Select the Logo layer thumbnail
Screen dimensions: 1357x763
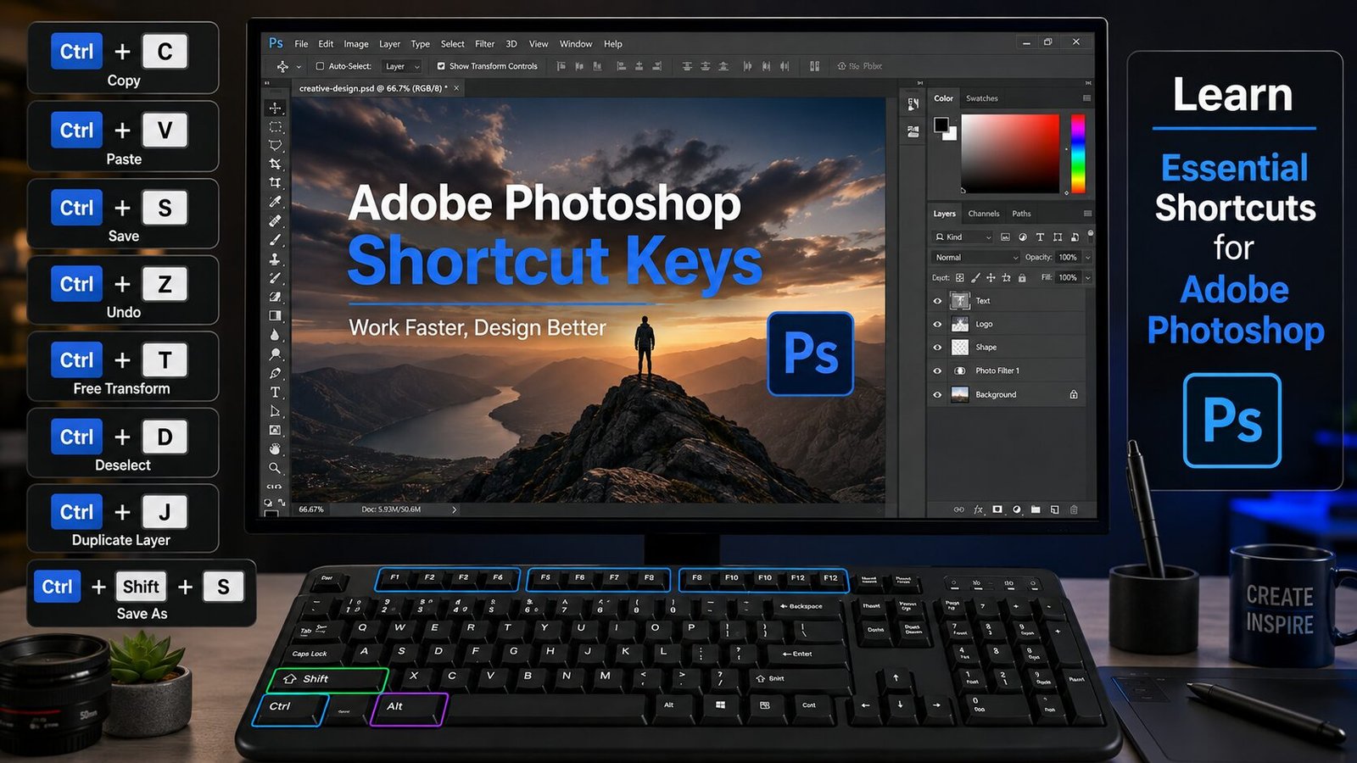[x=960, y=324]
